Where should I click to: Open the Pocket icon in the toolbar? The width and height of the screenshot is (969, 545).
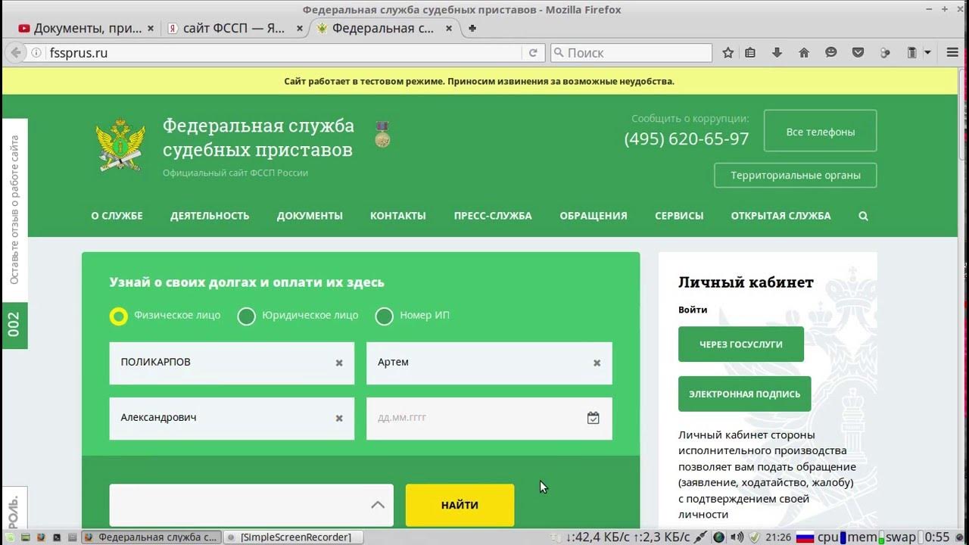coord(858,53)
